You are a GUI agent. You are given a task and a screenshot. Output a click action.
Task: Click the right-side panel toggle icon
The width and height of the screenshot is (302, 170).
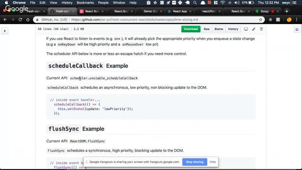[x=297, y=29]
